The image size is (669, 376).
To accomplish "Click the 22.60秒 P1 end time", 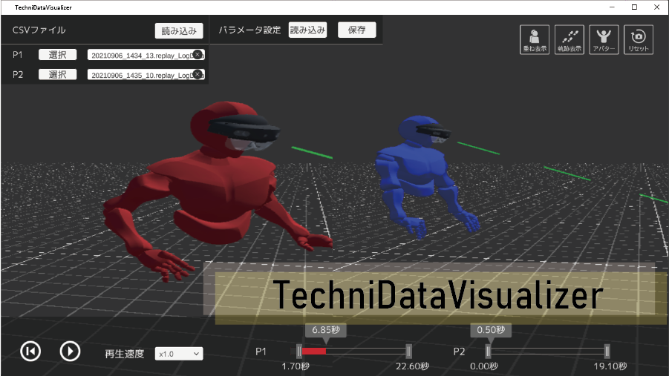I will pyautogui.click(x=412, y=366).
